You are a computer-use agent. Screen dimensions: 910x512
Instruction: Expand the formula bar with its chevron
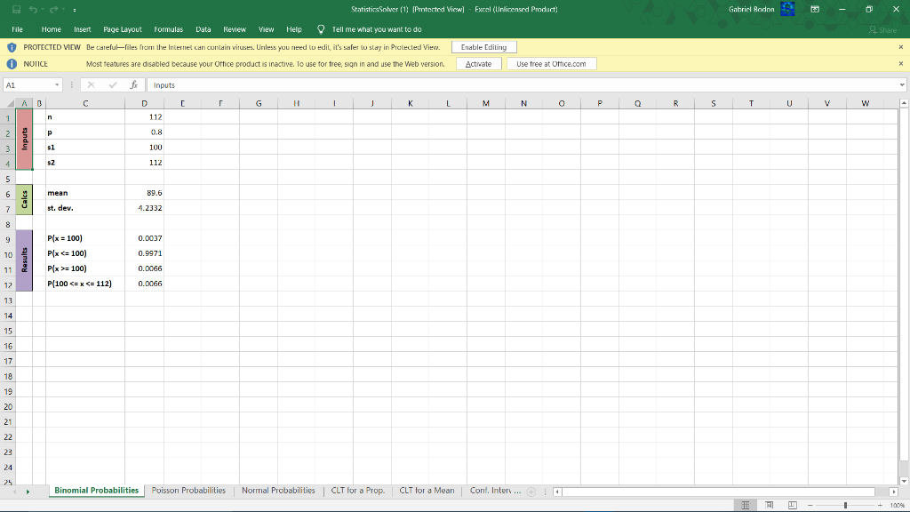[902, 85]
